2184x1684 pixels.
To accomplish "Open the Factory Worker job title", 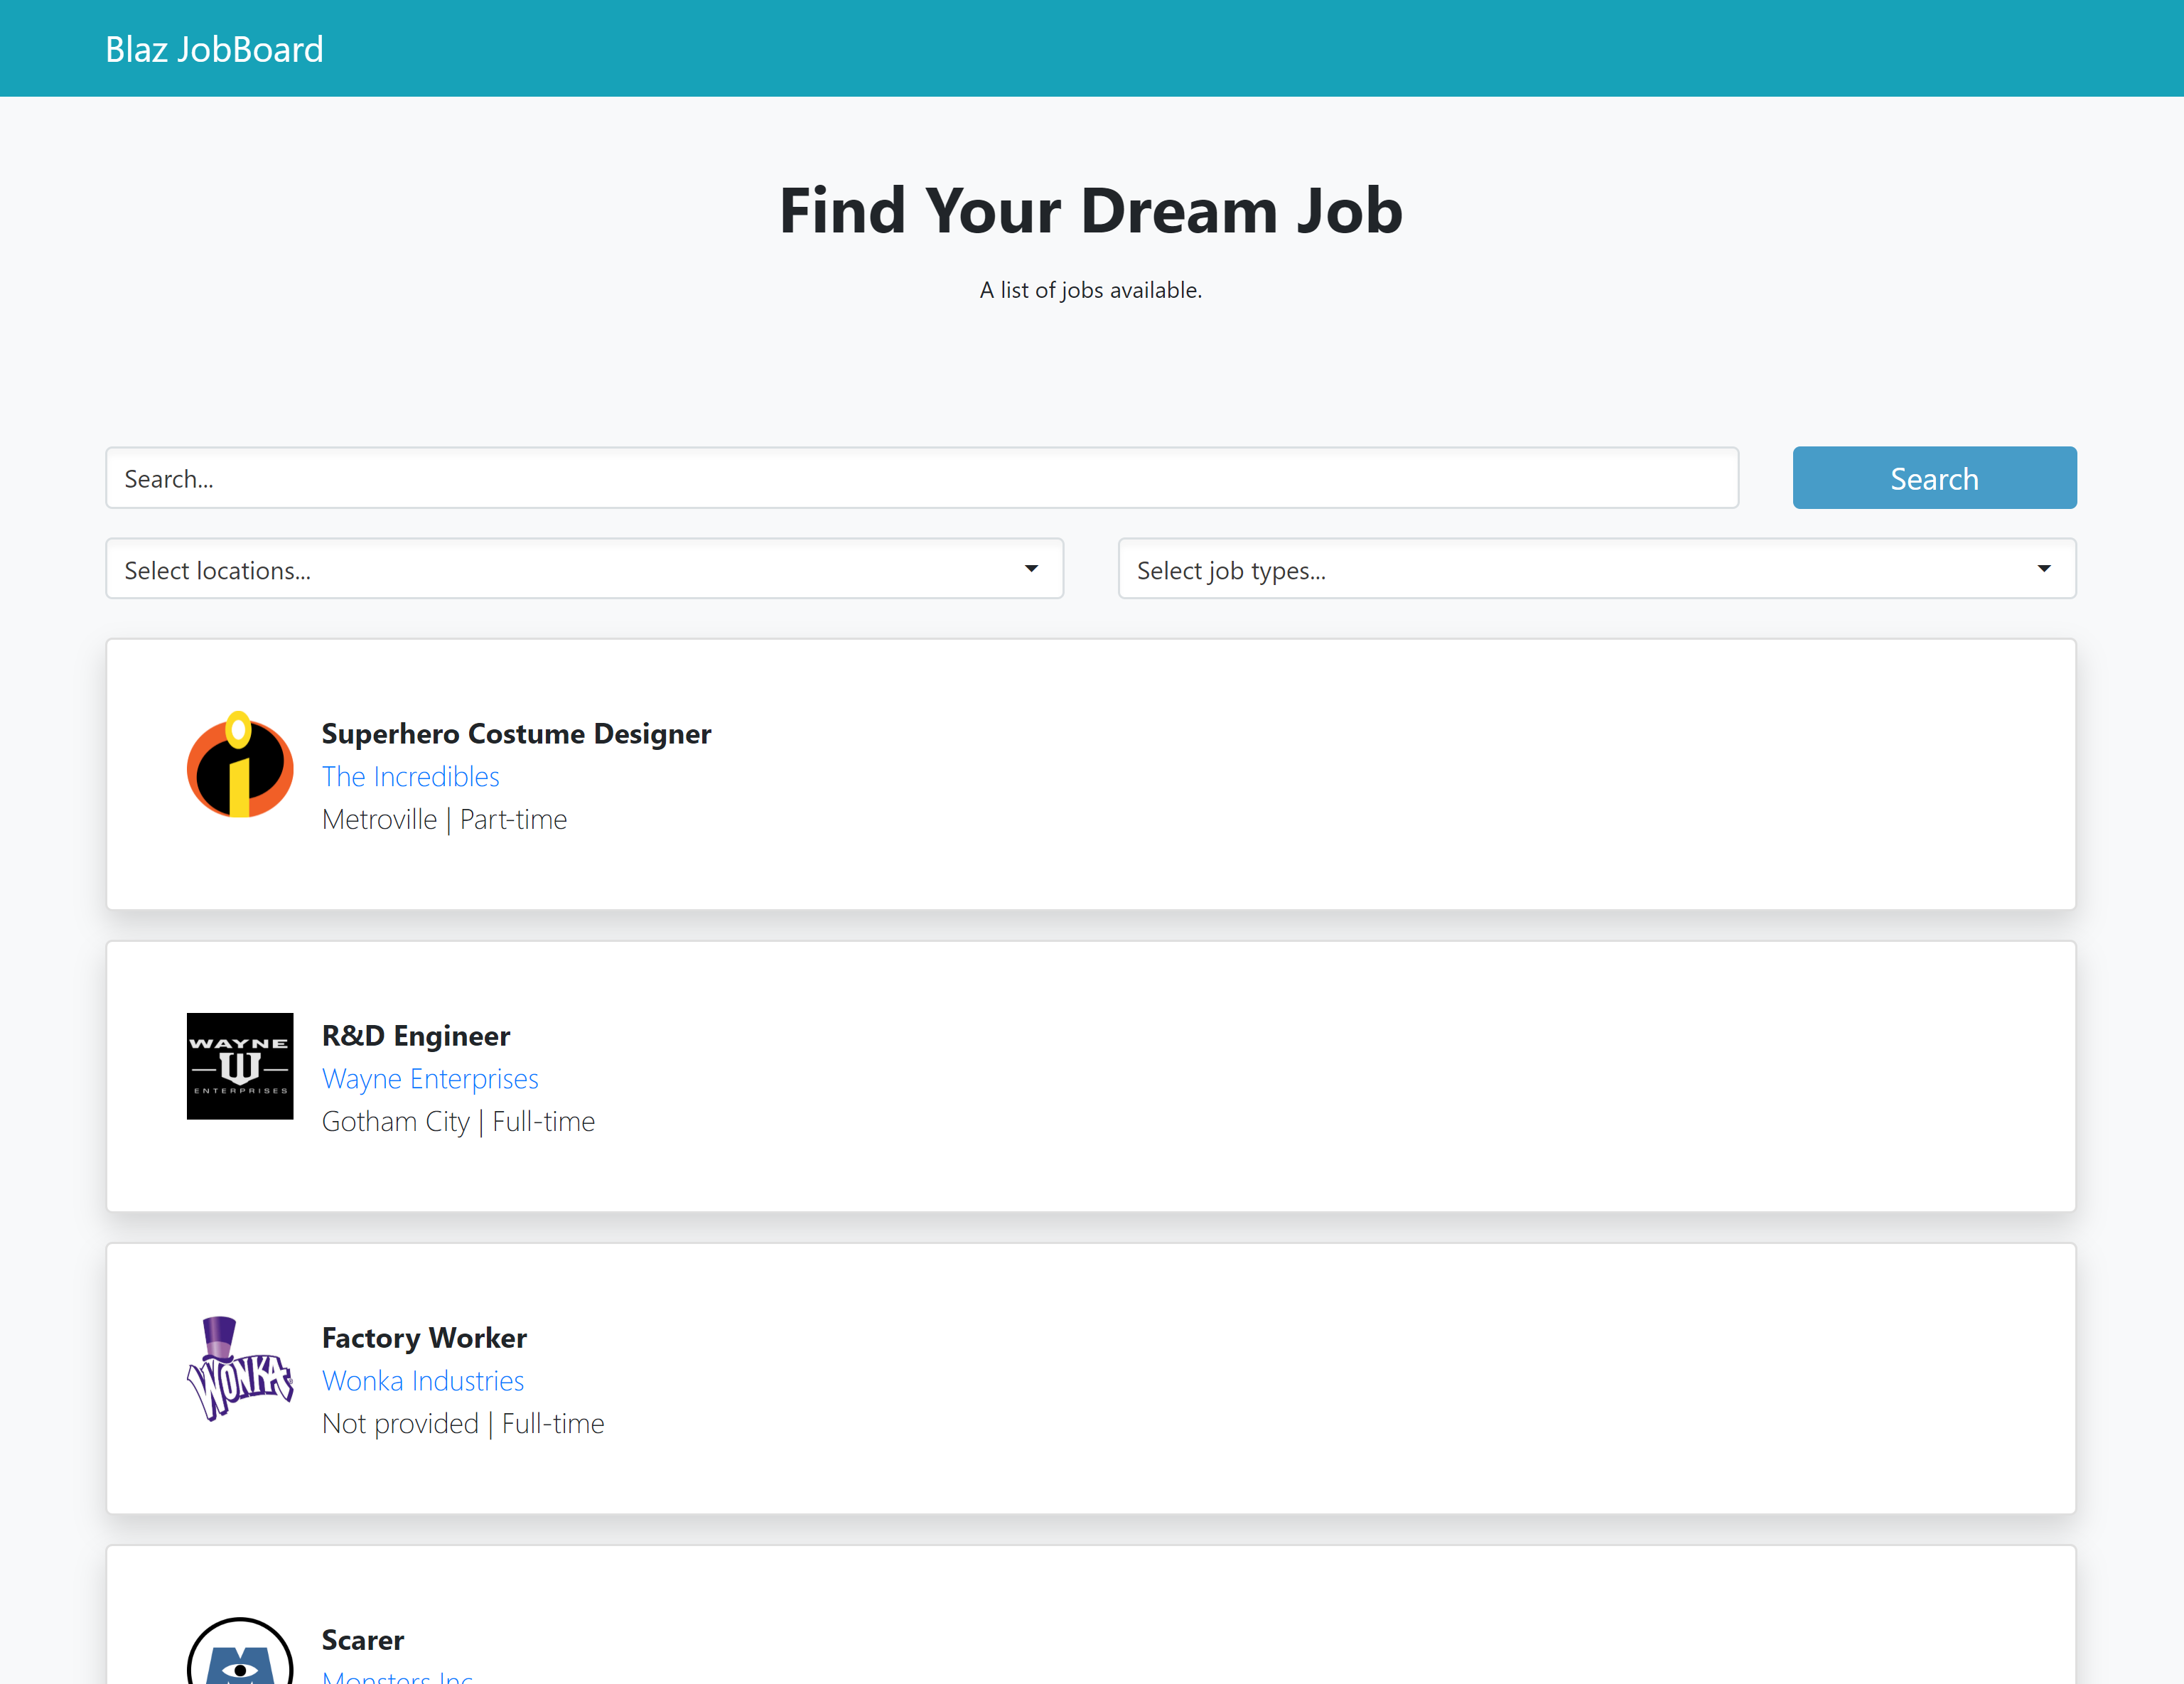I will [424, 1338].
